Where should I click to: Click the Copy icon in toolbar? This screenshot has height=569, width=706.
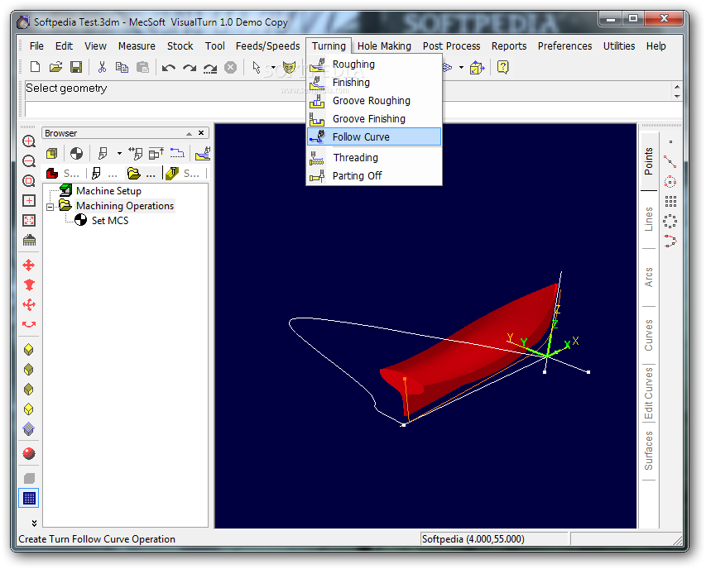click(x=122, y=68)
